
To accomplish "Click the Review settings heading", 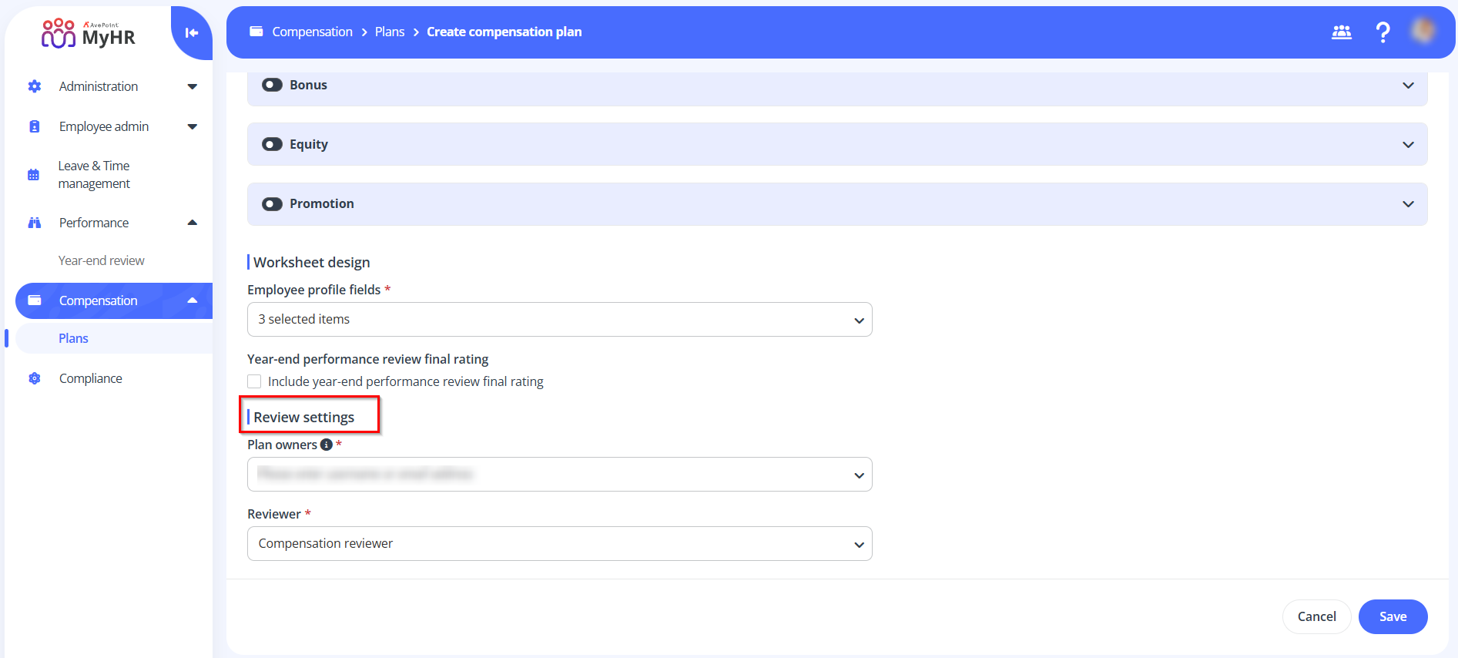I will tap(304, 417).
